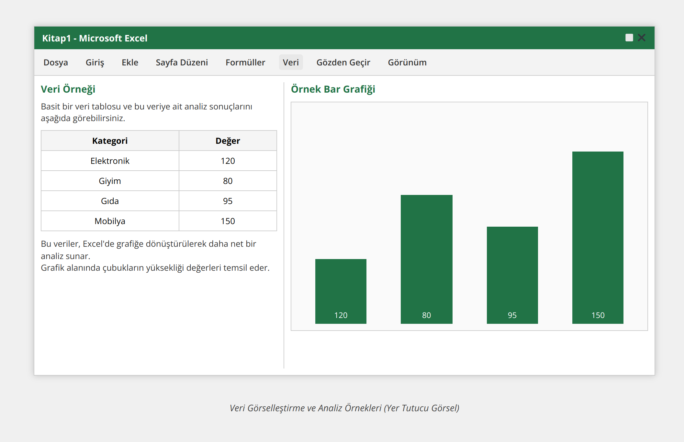Click the shortest bar labeled 120
The width and height of the screenshot is (684, 442).
pos(341,291)
